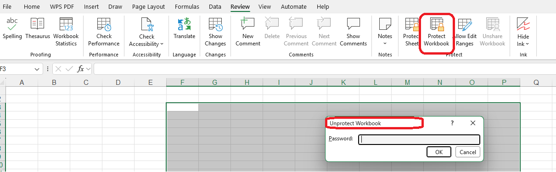Open the Hide Ink dropdown
556x172 pixels.
click(x=523, y=32)
